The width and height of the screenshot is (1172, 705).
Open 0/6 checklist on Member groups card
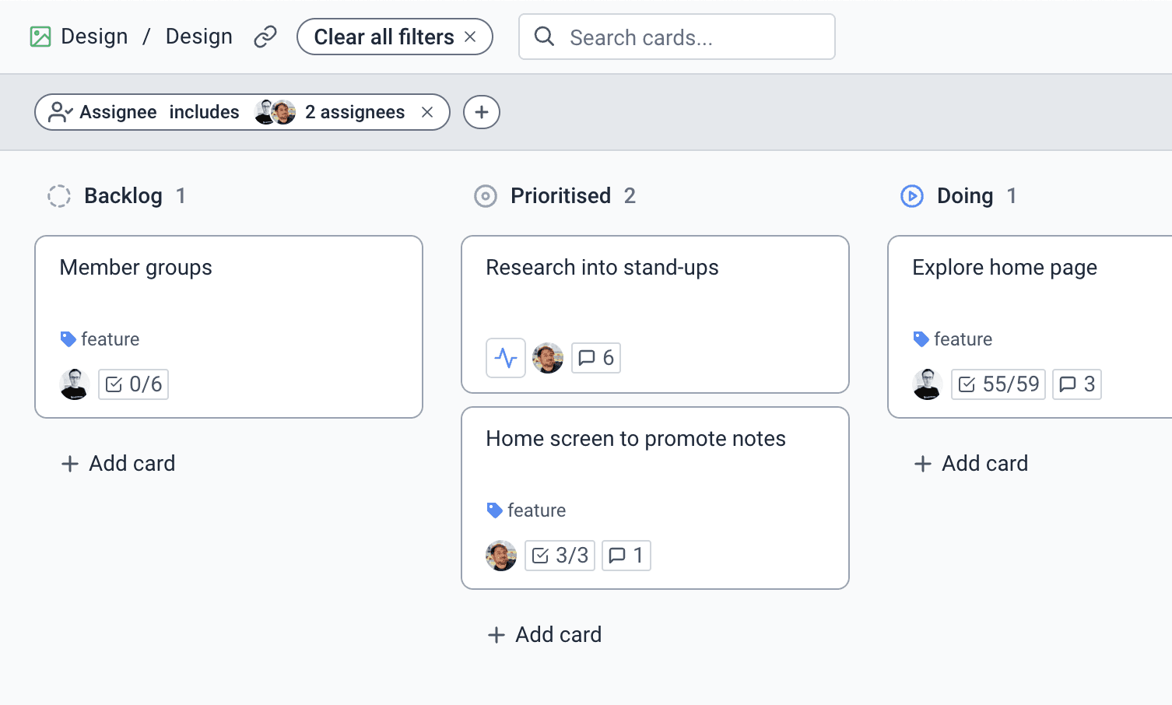(x=133, y=384)
